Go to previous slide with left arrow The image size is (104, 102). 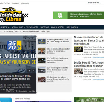(29, 71)
